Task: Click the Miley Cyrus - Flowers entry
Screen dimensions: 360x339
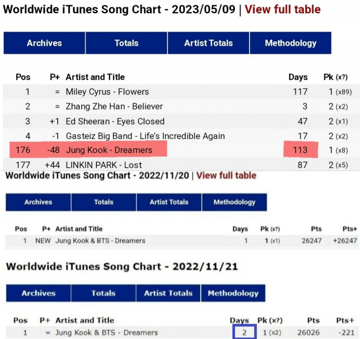Action: point(107,92)
